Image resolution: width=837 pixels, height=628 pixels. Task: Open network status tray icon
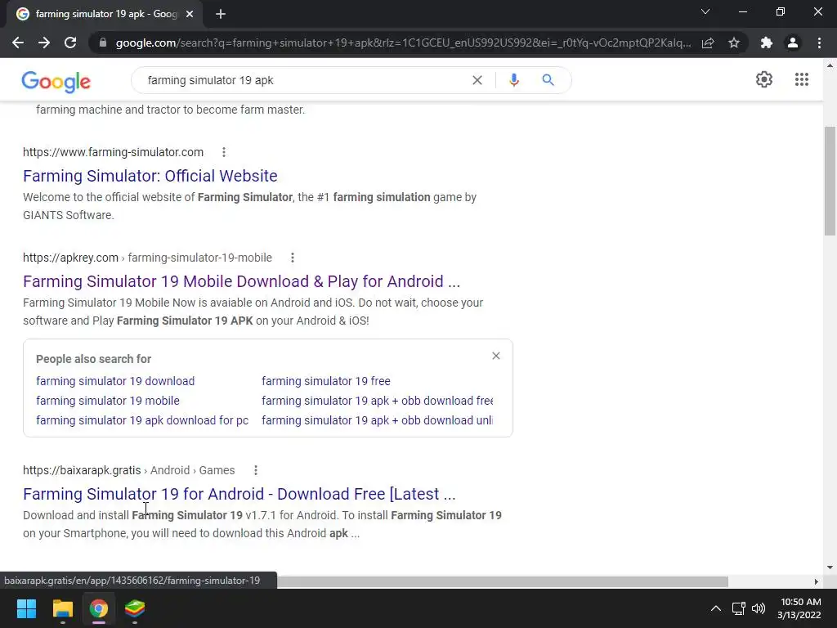(x=738, y=608)
